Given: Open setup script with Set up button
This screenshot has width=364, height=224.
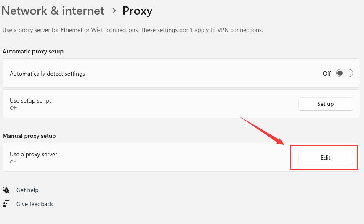Looking at the screenshot, I should (325, 104).
